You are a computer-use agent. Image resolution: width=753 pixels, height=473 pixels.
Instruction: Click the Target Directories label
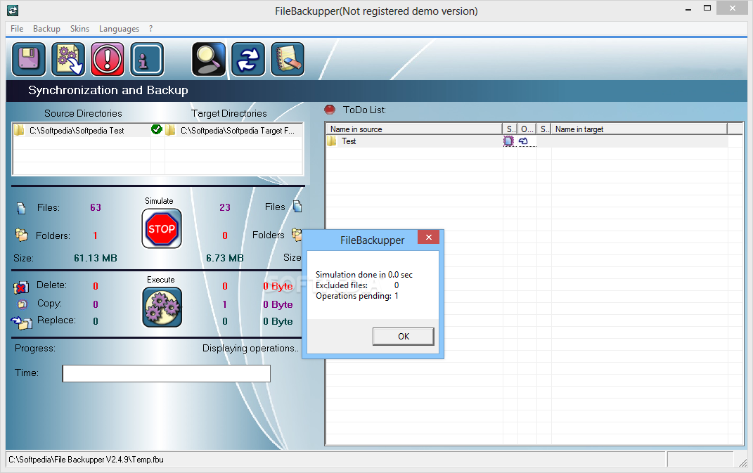[229, 113]
